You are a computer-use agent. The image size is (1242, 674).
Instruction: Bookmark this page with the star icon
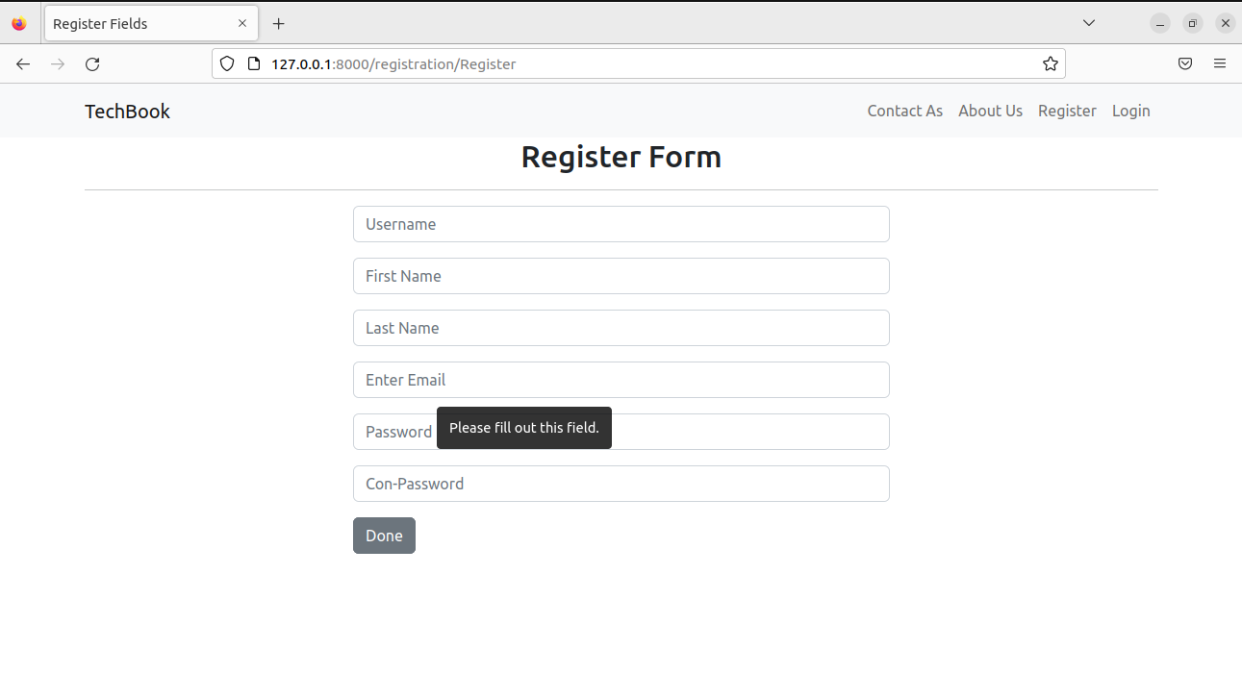pos(1051,63)
